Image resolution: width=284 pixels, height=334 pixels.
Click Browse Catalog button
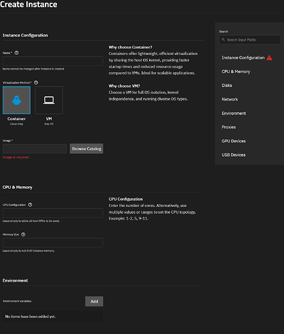click(86, 149)
